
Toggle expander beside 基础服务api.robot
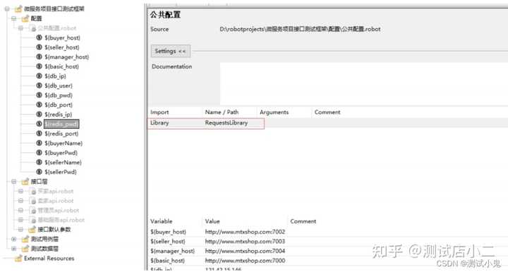[20, 220]
